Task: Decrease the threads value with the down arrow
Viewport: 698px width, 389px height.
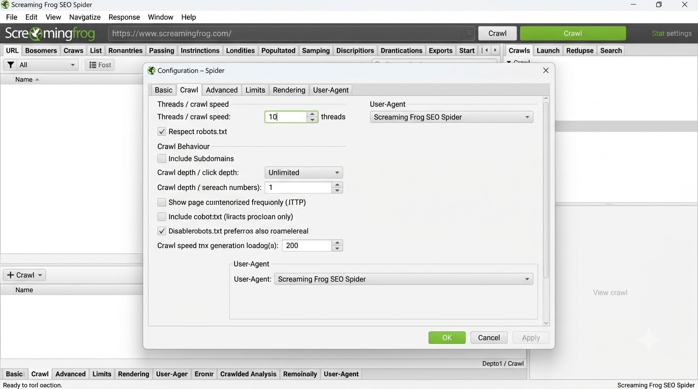Action: pos(312,120)
